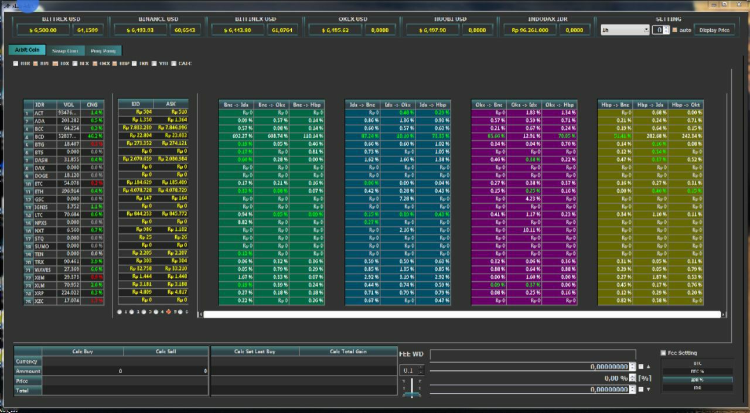Click the Indodax IDR price field
The height and width of the screenshot is (413, 750).
(530, 30)
